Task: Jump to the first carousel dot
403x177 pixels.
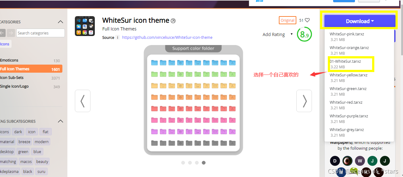Action: 183,162
